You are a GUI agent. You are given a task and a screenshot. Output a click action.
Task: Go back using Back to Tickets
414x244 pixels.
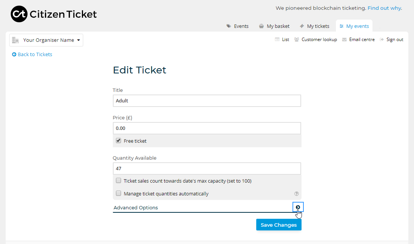click(32, 54)
